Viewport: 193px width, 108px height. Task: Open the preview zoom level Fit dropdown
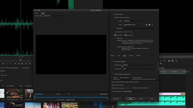(x=71, y=94)
